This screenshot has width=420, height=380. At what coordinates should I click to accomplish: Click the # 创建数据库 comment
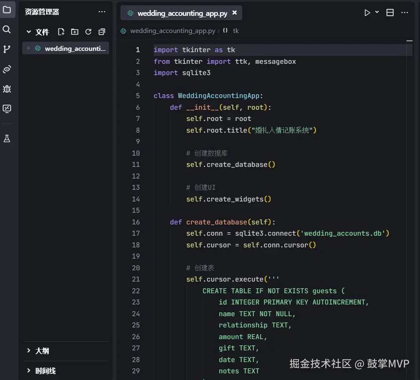click(207, 154)
